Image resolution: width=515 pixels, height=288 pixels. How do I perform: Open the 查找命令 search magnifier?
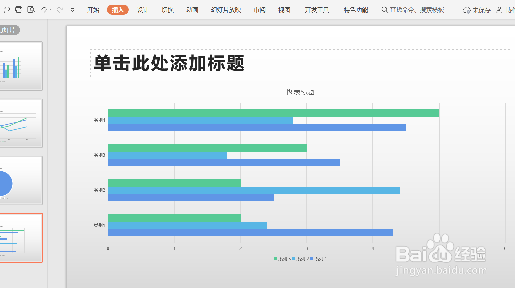tap(384, 10)
